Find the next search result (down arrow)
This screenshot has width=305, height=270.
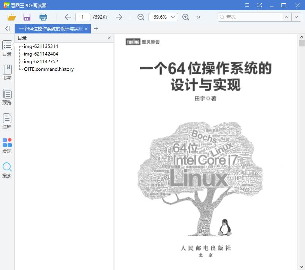tap(296, 17)
